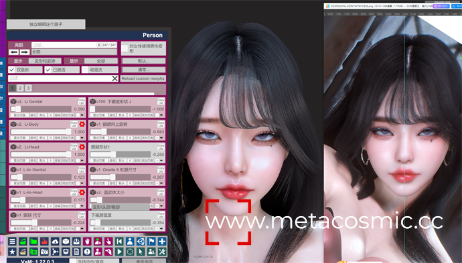Click the Reload custom morphs button

pyautogui.click(x=143, y=79)
